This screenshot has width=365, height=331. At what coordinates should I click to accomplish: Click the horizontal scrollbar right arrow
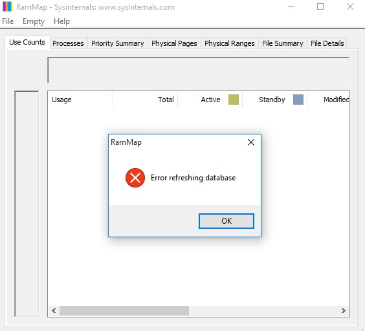[x=344, y=311]
